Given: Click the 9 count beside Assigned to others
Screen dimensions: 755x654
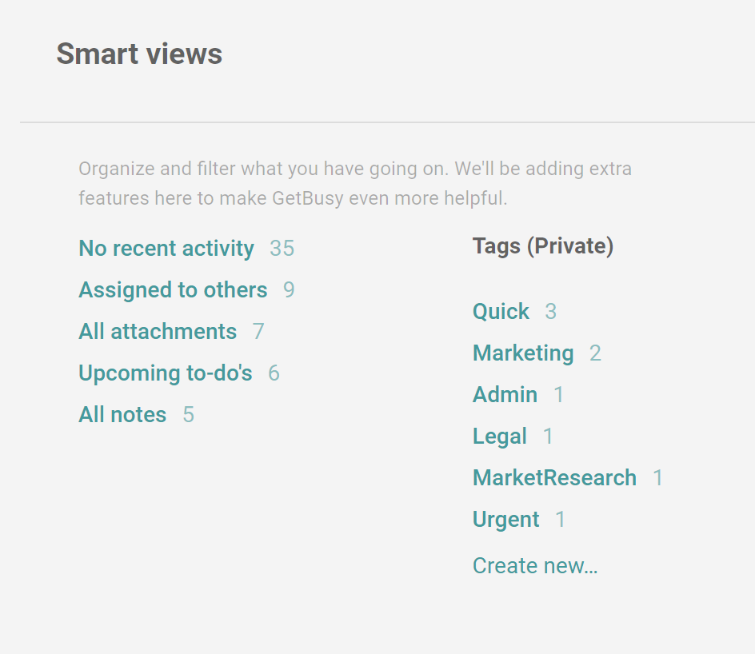Looking at the screenshot, I should [x=289, y=289].
